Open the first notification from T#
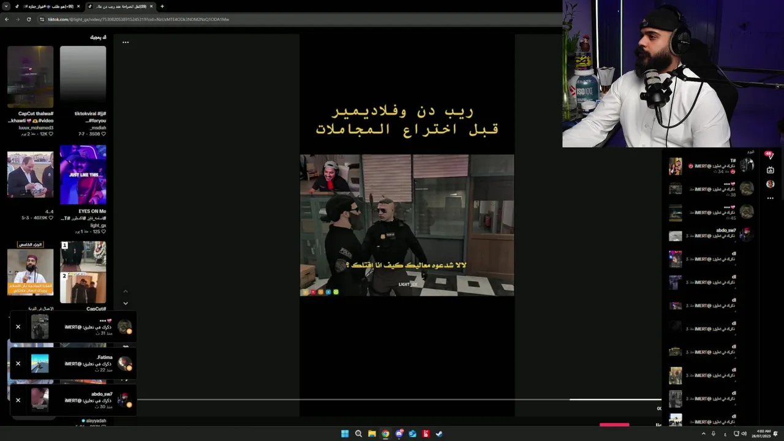Screen dimensions: 784x441 click(x=711, y=166)
